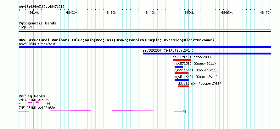The image size is (280, 129).
Task: Click the NM_001271620 transcript arrow end
Action: click(184, 111)
